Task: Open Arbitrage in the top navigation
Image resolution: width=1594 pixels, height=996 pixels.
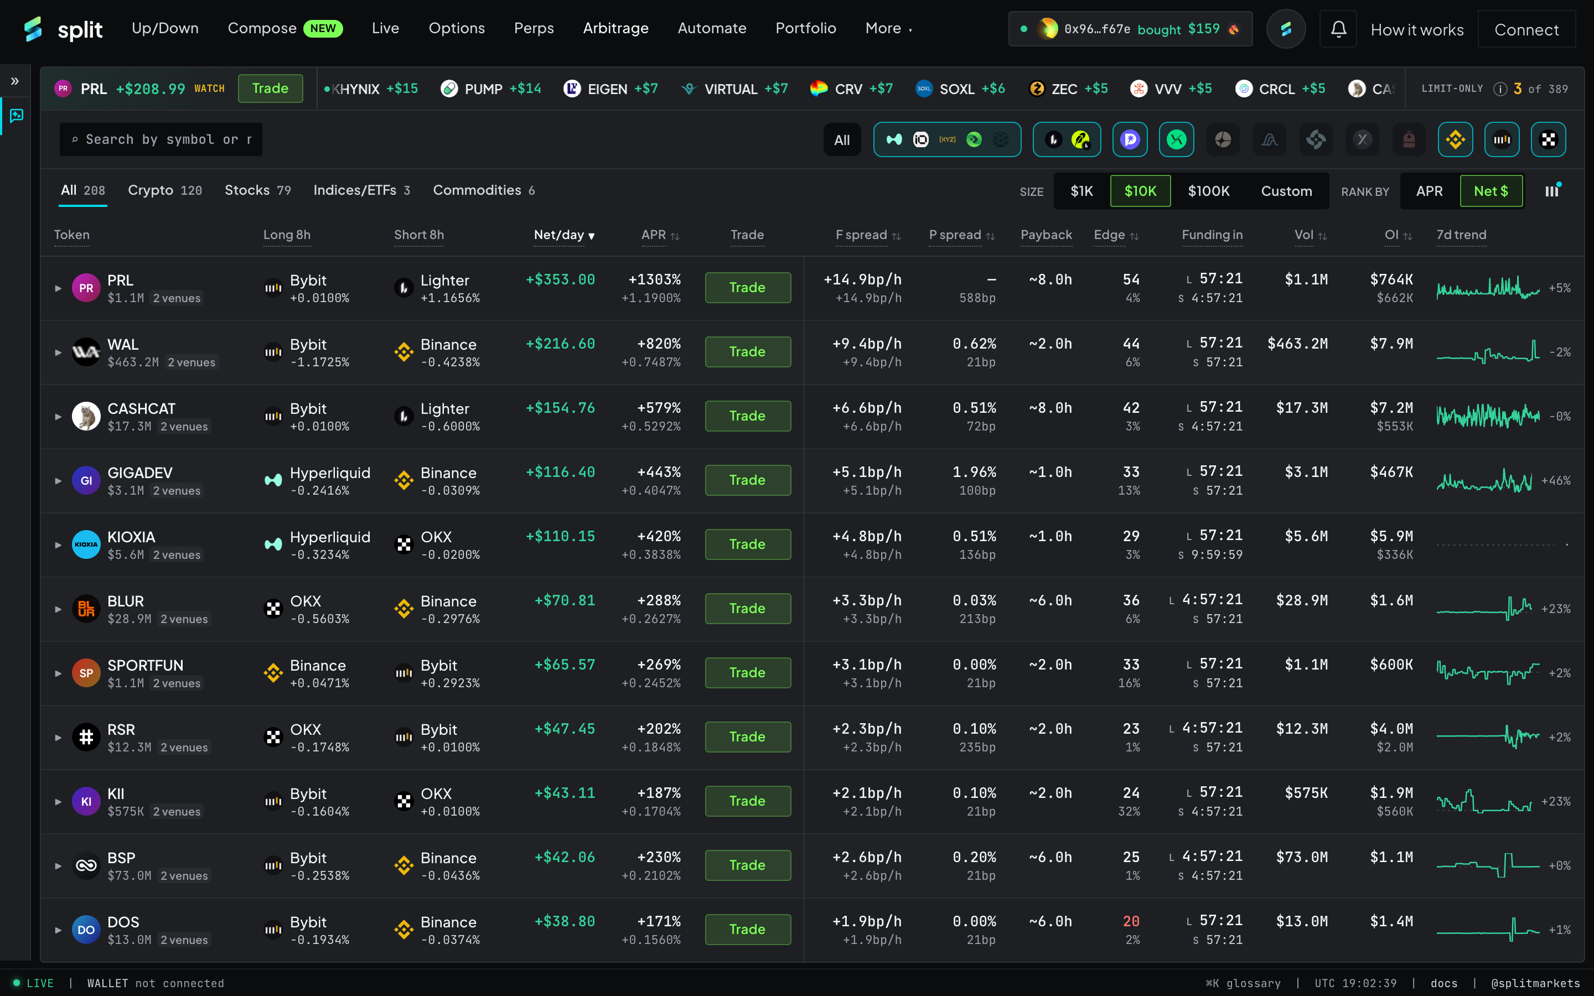Action: pyautogui.click(x=615, y=28)
